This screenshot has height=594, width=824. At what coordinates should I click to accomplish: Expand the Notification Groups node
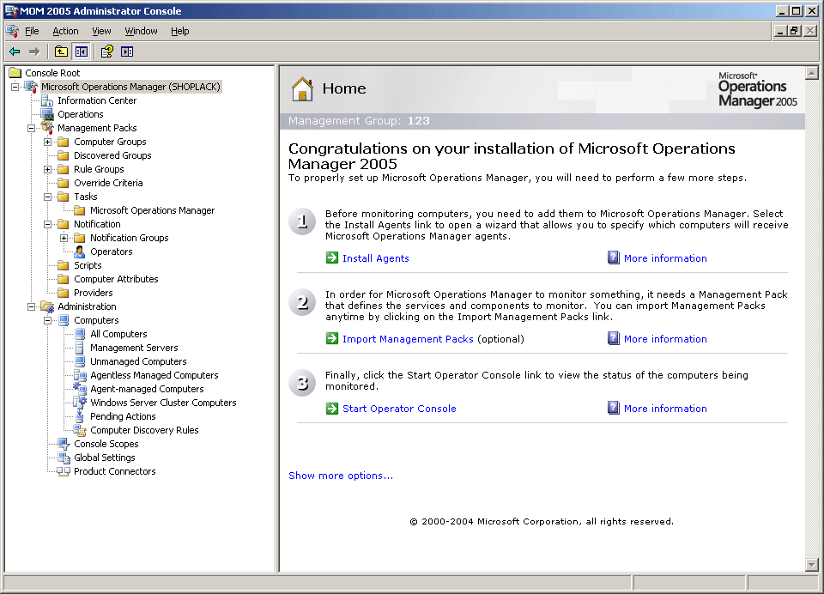[64, 238]
